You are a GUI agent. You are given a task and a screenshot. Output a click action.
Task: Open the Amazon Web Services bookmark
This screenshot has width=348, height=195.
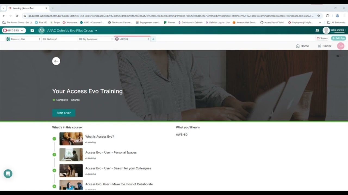click(245, 22)
